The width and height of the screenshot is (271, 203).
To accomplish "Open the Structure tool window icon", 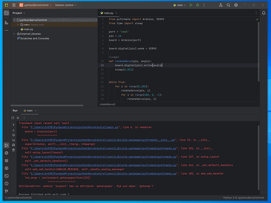I will tap(7, 23).
